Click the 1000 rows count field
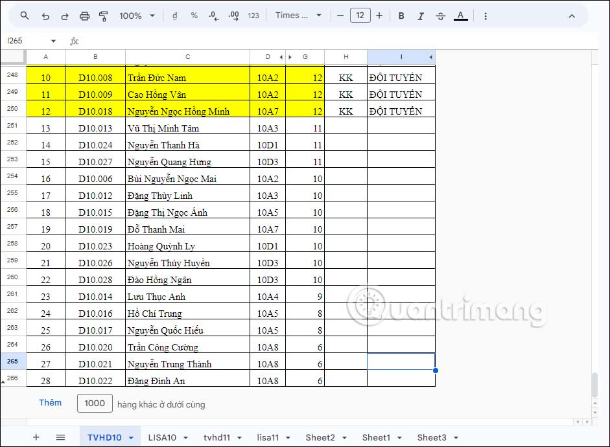Screen dimensions: 610x447 click(95, 403)
